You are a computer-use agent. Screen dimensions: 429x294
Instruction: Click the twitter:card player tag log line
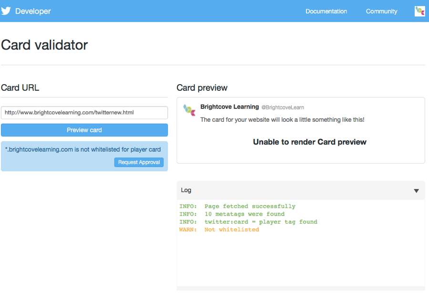[x=248, y=222]
